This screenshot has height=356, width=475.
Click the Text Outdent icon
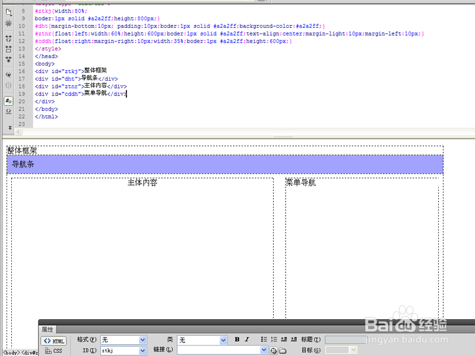[284, 339]
